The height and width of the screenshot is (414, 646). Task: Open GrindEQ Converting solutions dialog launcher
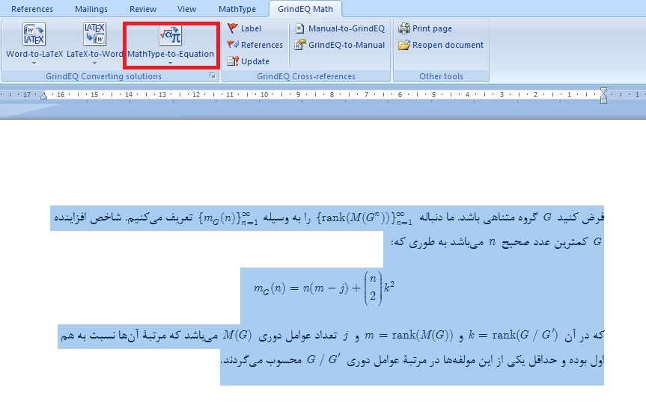[x=212, y=75]
